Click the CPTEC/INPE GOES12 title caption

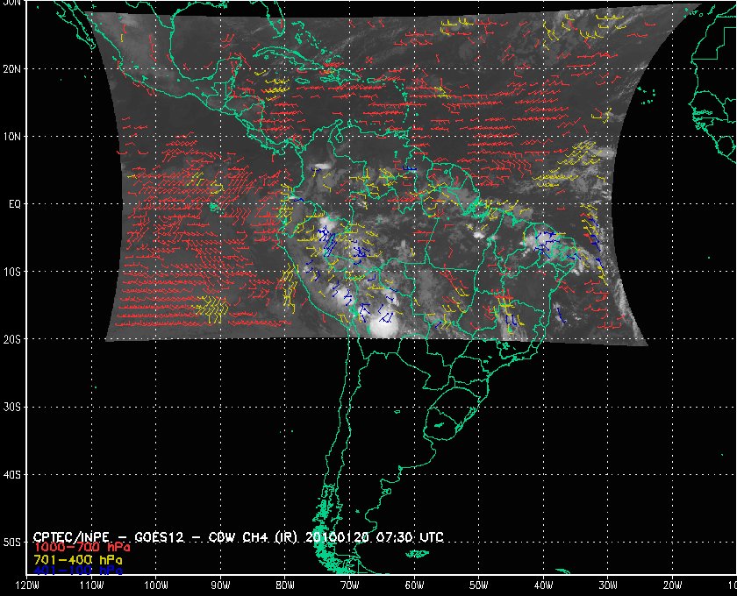239,537
